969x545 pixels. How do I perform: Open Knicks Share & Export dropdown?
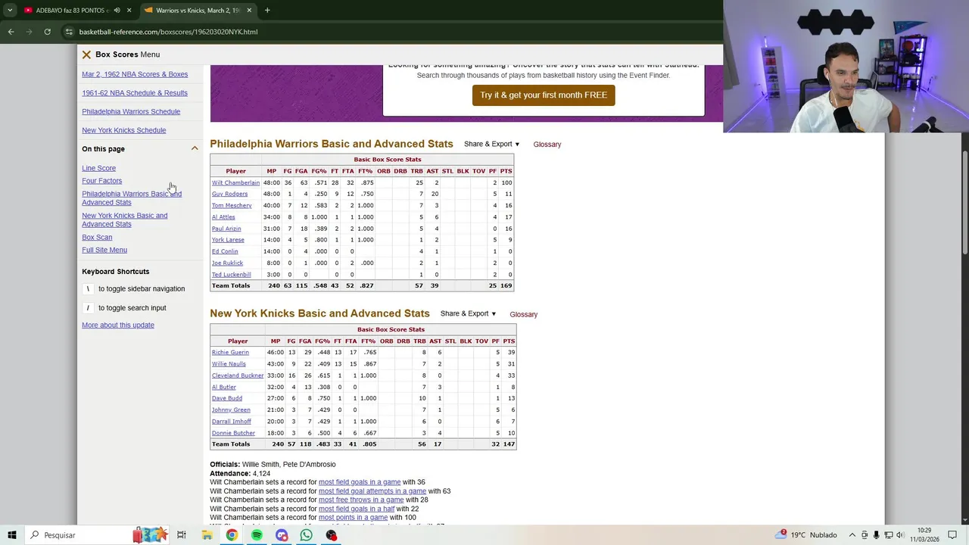[x=469, y=313]
